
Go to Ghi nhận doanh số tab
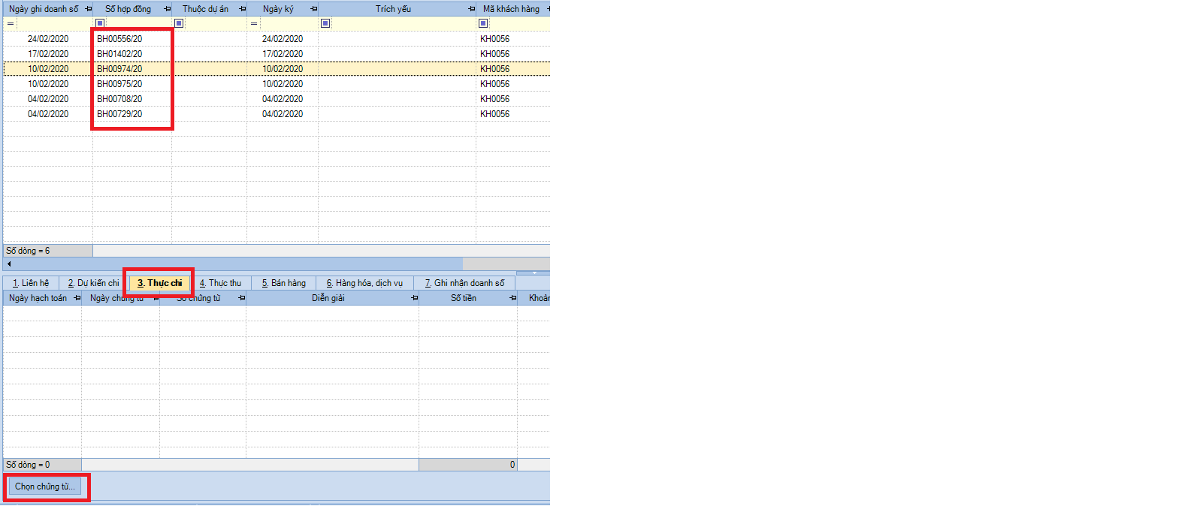click(x=464, y=283)
